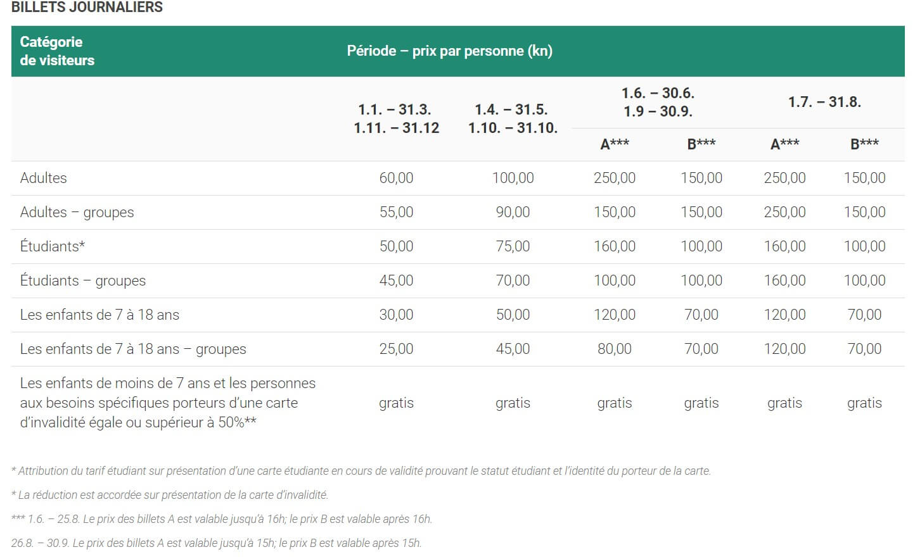Image resolution: width=915 pixels, height=559 pixels.
Task: Select the Étudiants* row label
Action: (x=52, y=246)
